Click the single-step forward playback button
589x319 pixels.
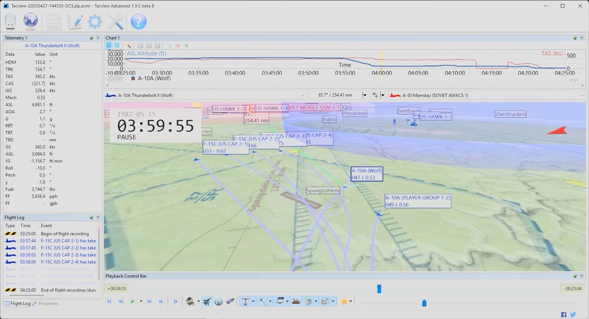click(176, 301)
